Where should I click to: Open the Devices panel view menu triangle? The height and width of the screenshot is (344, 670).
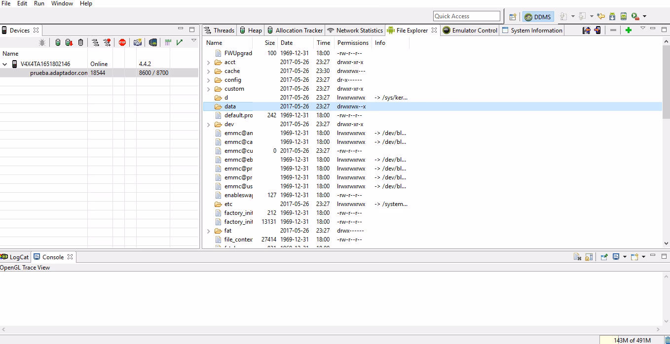(193, 41)
